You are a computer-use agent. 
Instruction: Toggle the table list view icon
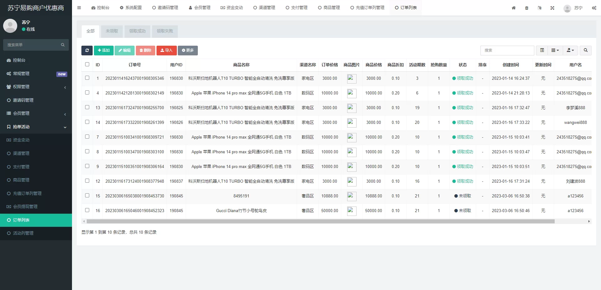click(x=542, y=50)
